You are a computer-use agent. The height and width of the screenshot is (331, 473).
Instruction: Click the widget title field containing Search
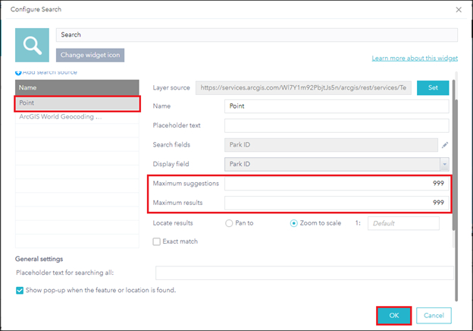click(x=257, y=35)
